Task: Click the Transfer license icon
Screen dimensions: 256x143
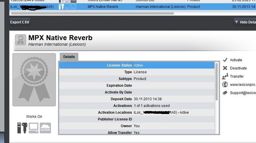Action: (x=225, y=76)
